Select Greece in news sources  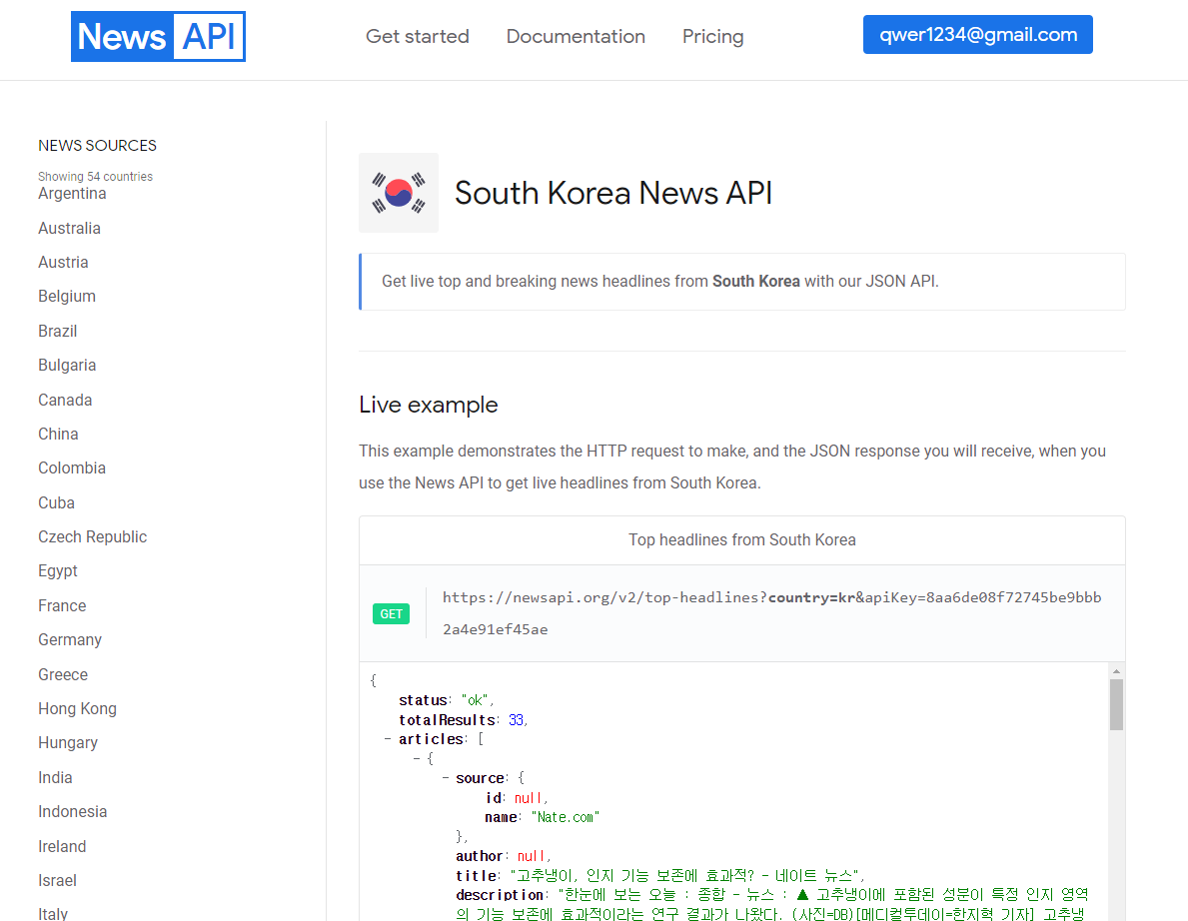click(x=63, y=675)
